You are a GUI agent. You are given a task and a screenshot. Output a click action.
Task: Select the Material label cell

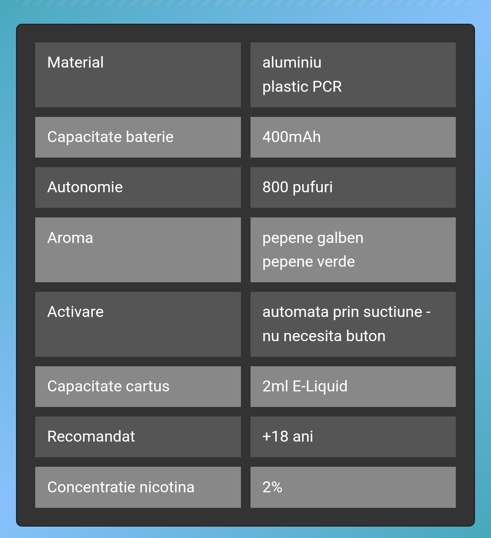138,75
